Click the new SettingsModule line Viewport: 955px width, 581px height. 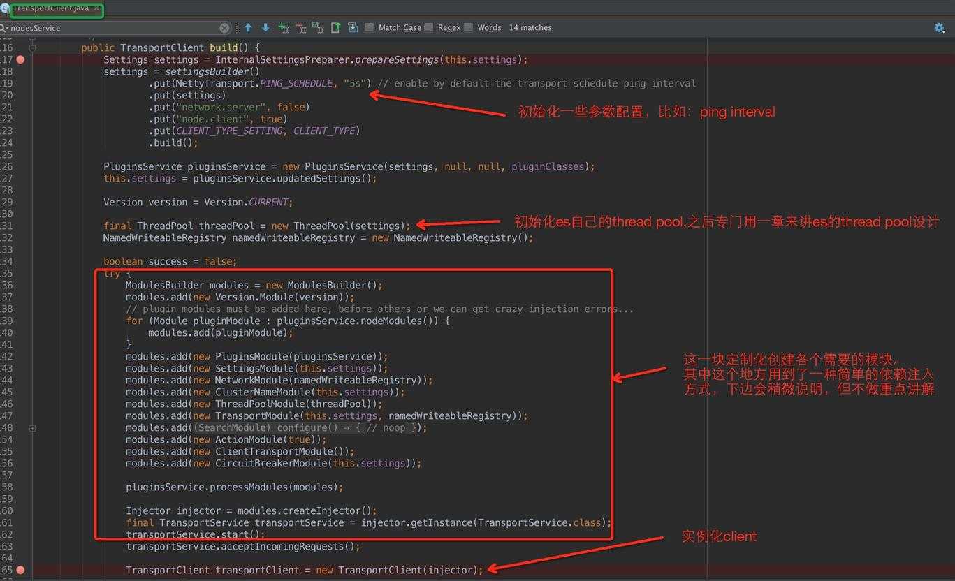click(257, 369)
